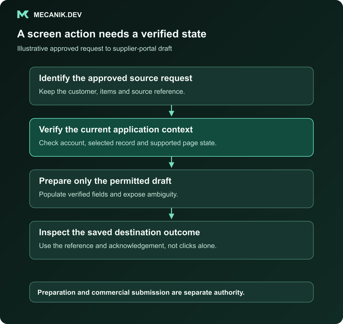Screen dimensions: 343x324
Task: Click the footer note 'Preparation and commercial submission are separate authority.'
Action: pyautogui.click(x=141, y=293)
